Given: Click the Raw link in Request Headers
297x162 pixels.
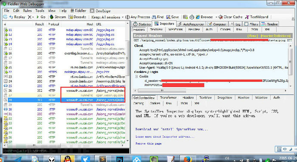Looking at the screenshot, I should point(253,36).
